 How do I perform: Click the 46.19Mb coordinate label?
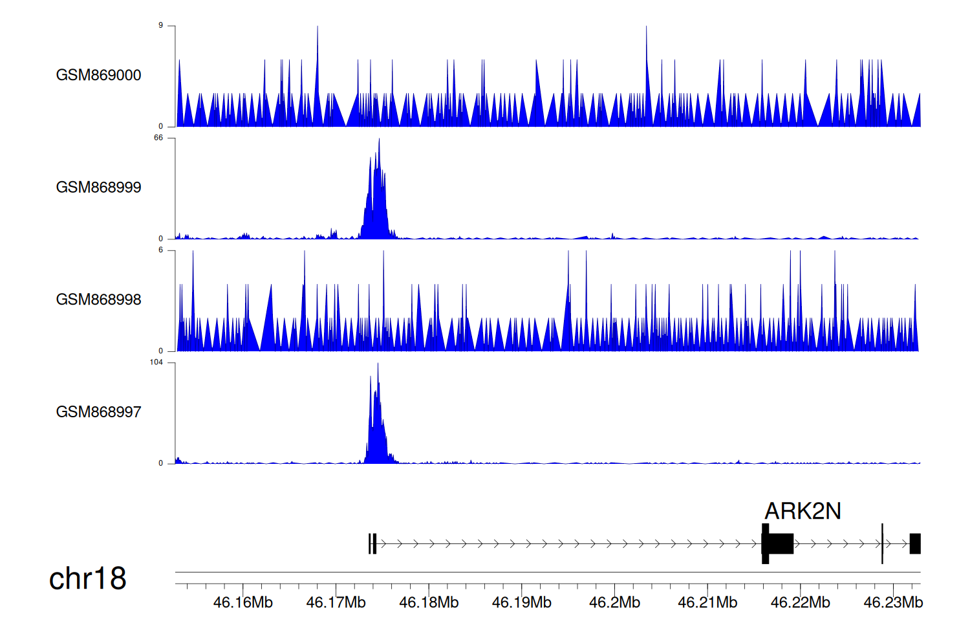click(x=521, y=602)
